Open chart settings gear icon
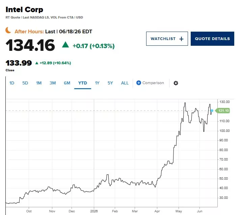 click(x=176, y=83)
